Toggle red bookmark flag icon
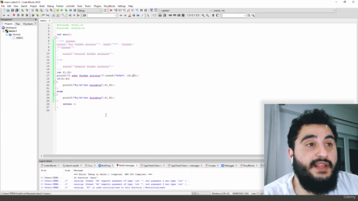 click(13, 15)
